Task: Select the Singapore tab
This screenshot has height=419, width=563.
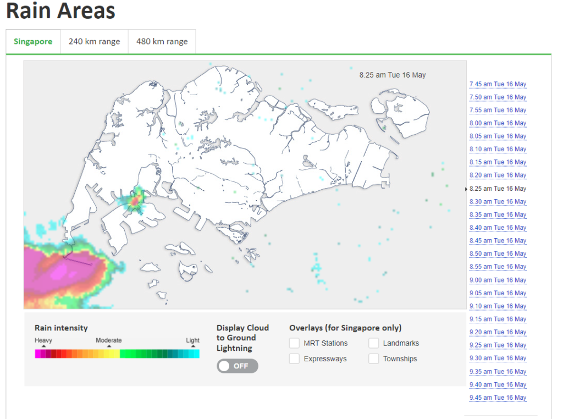Action: [x=33, y=41]
